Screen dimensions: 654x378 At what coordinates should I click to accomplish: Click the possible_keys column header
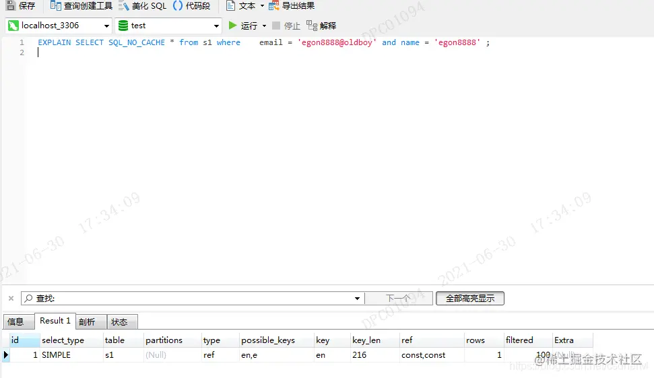pyautogui.click(x=277, y=340)
